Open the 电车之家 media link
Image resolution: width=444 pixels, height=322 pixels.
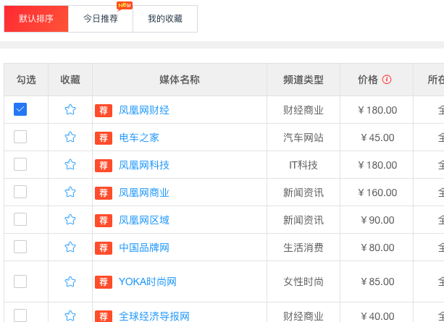[x=139, y=137]
